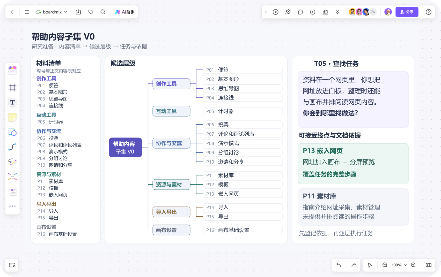Select the Pen highlighter tool
This screenshot has width=441, height=277.
click(12, 162)
